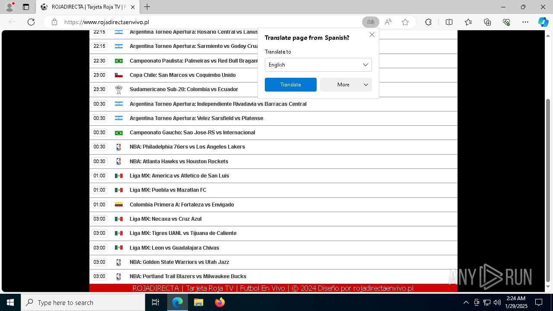Open Windows Start menu
553x311 pixels.
pyautogui.click(x=10, y=302)
